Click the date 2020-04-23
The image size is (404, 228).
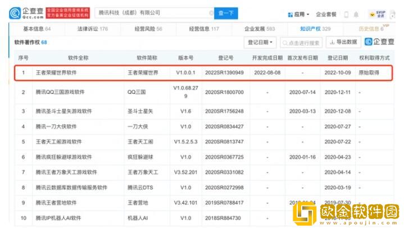pyautogui.click(x=338, y=157)
